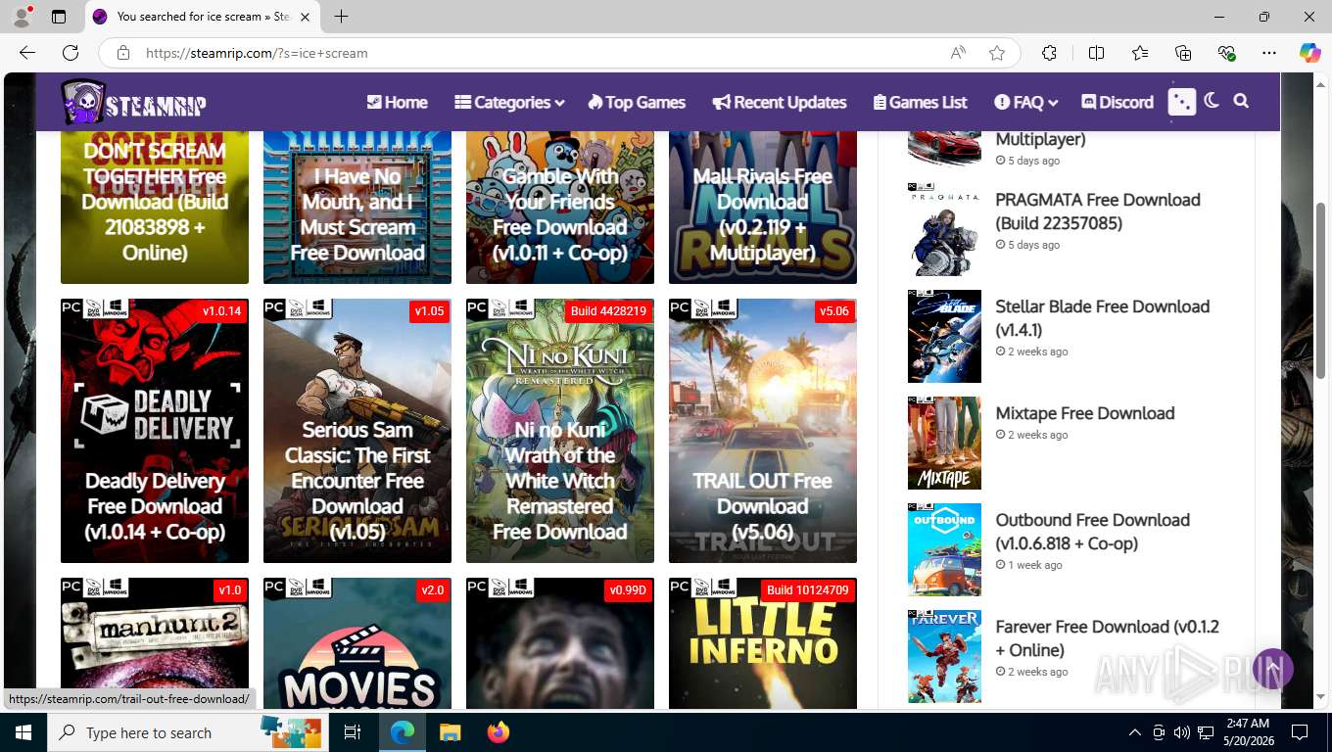The image size is (1332, 752).
Task: Go to the Home menu item
Action: (x=397, y=102)
